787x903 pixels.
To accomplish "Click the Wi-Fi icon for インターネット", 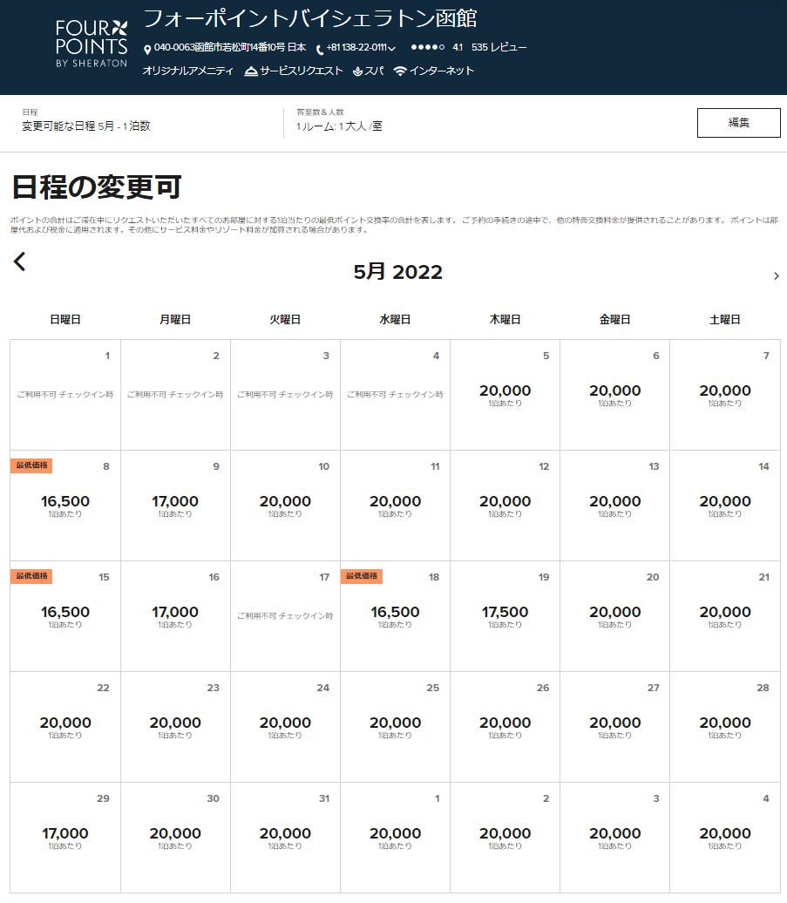I will [x=400, y=71].
